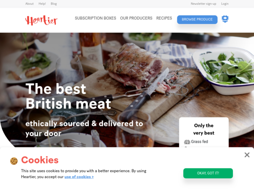This screenshot has width=254, height=190.
Task: Click the Browse Produce button
Action: click(197, 19)
